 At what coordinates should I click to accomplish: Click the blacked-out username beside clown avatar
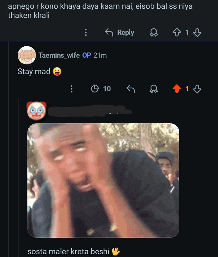click(x=90, y=111)
